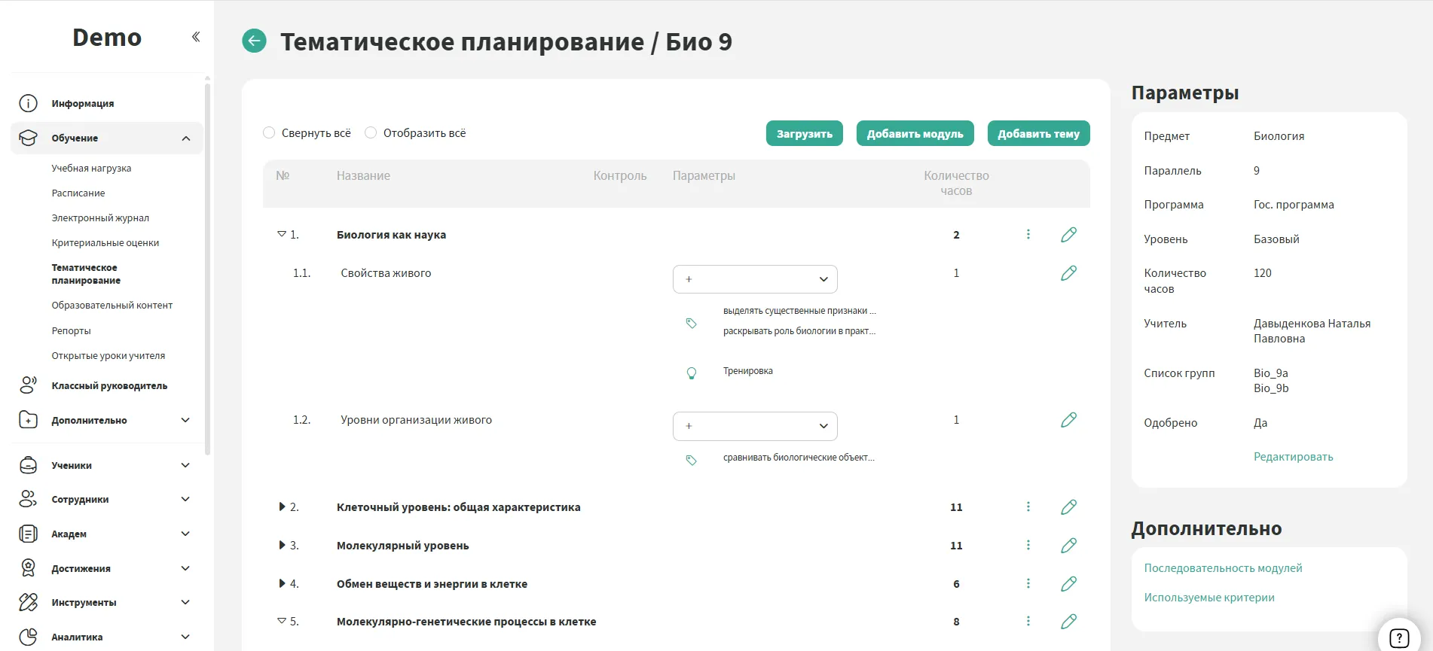1433x651 pixels.
Task: Edit module 'Биология как наука' with pencil icon
Action: (1068, 235)
